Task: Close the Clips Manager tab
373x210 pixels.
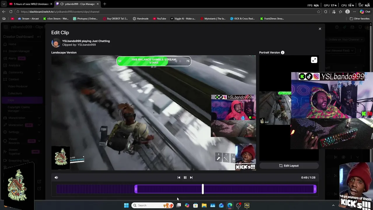Action: (98, 4)
